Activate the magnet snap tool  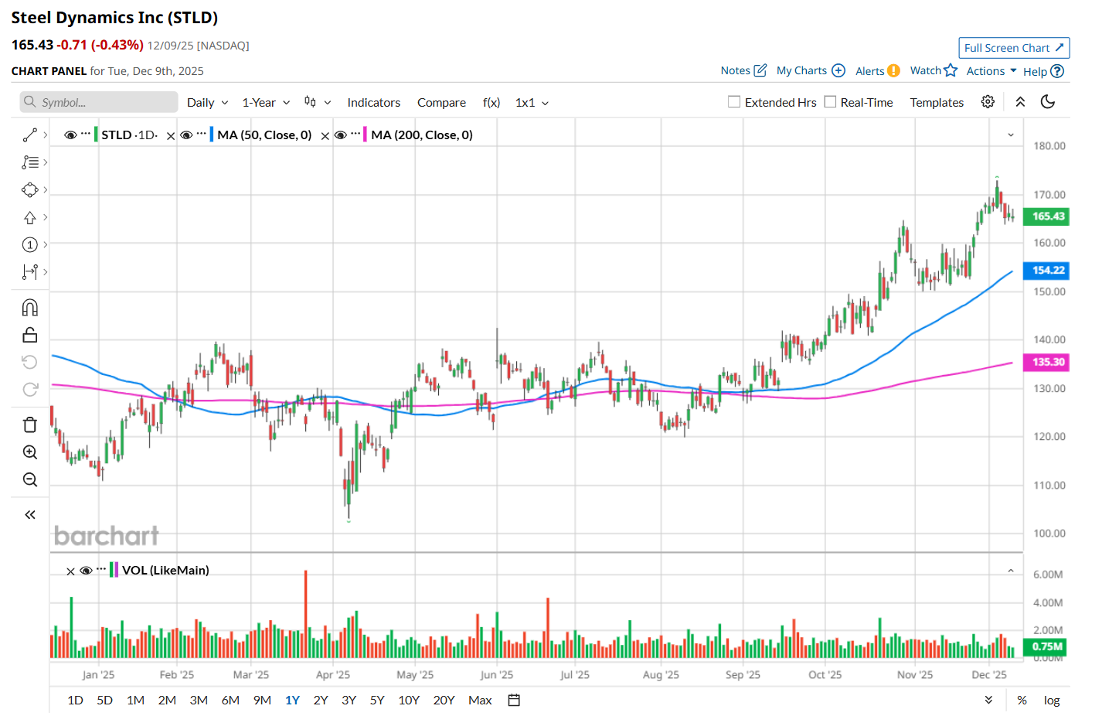click(30, 308)
